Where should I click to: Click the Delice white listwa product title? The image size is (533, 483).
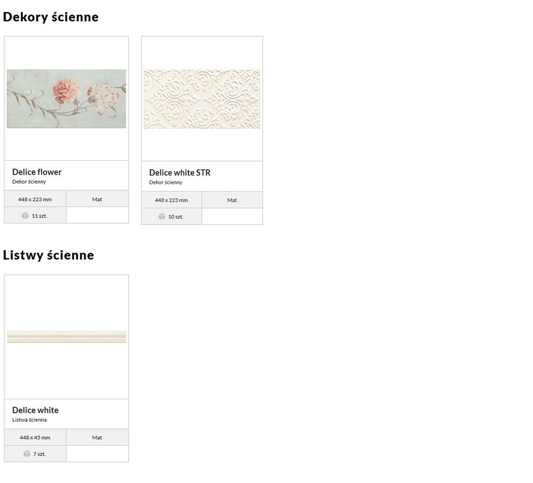[x=35, y=410]
